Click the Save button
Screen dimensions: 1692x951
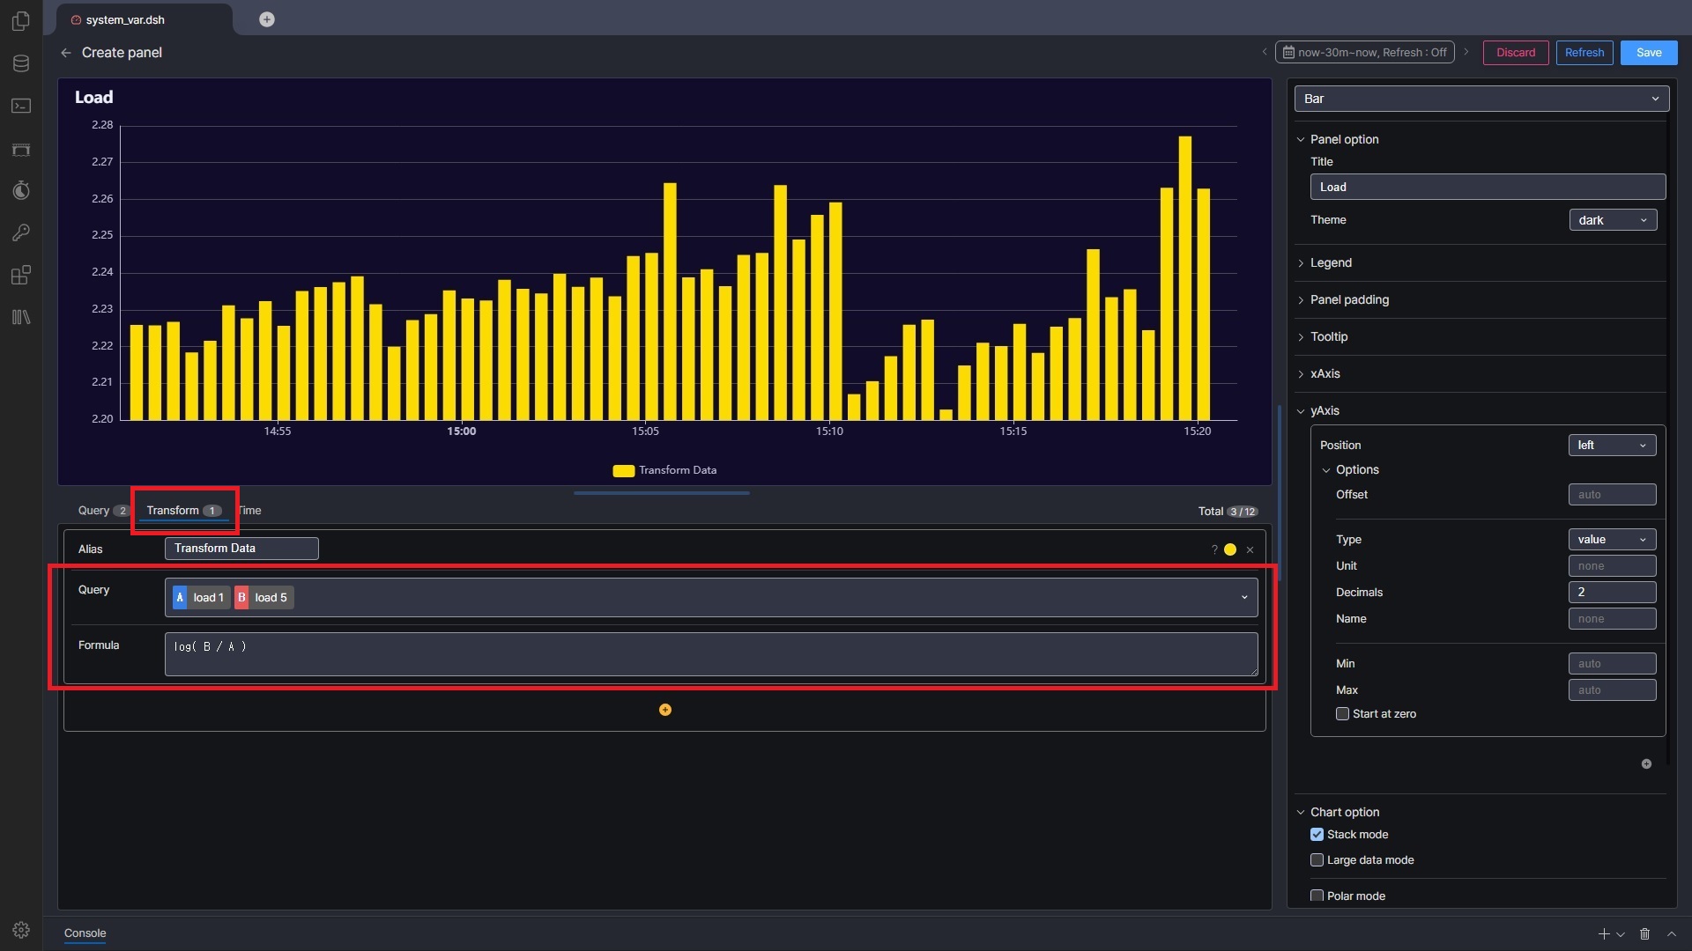(x=1649, y=53)
